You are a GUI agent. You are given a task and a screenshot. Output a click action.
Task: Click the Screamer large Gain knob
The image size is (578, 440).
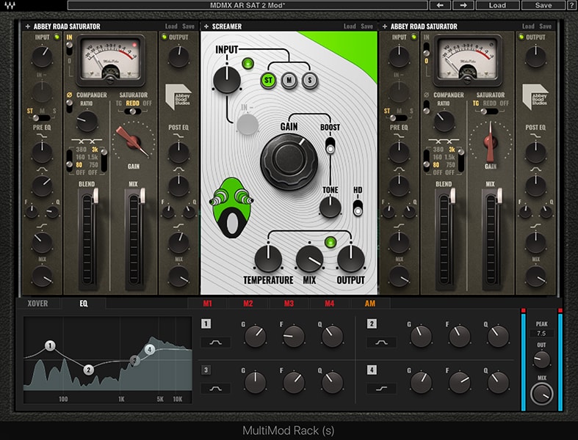(x=289, y=161)
